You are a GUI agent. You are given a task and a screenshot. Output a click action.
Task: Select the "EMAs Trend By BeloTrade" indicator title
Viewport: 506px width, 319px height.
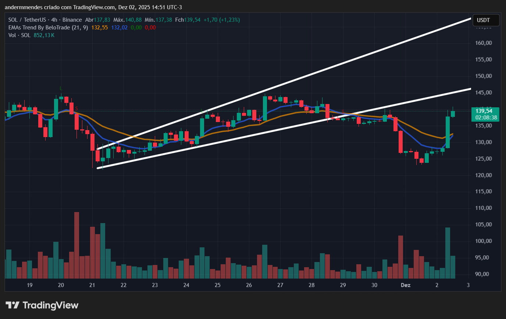[39, 27]
